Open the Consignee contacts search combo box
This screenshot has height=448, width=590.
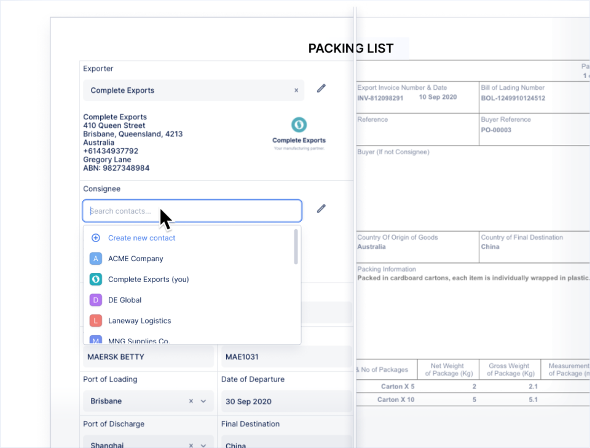[x=192, y=211]
